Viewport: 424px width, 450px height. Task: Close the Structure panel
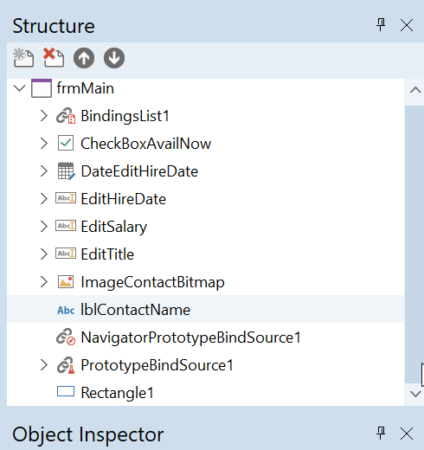point(407,25)
